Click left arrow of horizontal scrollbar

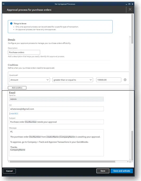9,162
